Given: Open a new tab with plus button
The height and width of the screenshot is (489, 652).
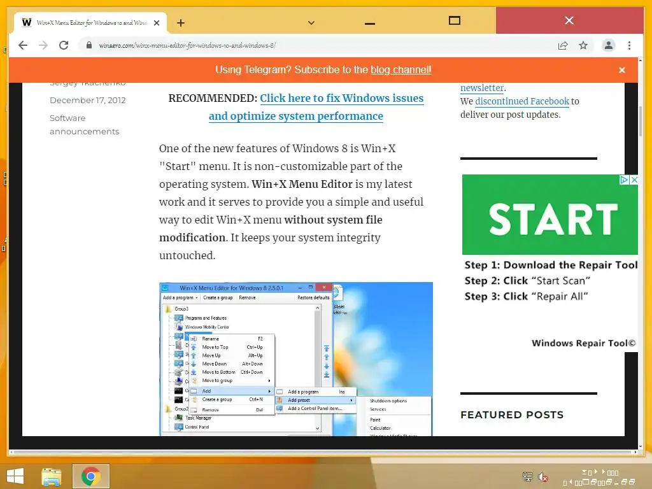Looking at the screenshot, I should point(180,23).
